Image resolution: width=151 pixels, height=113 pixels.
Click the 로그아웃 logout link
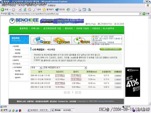[119, 24]
